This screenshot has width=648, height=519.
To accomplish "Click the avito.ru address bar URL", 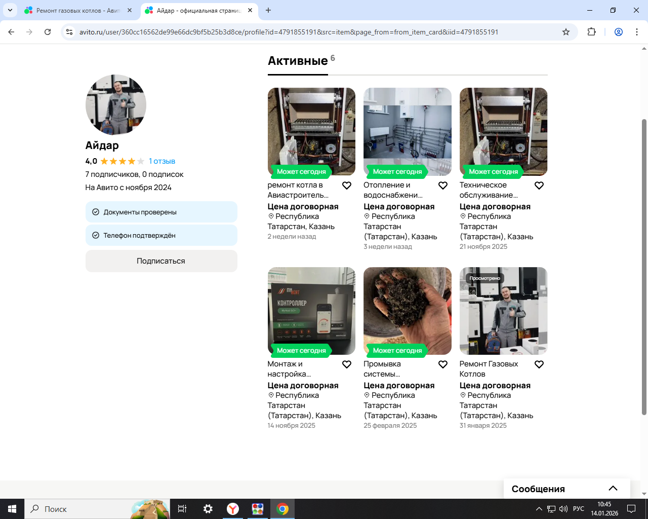I will (289, 32).
